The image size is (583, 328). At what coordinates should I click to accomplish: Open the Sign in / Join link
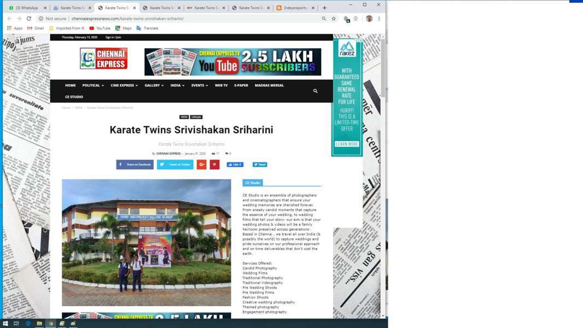click(113, 37)
